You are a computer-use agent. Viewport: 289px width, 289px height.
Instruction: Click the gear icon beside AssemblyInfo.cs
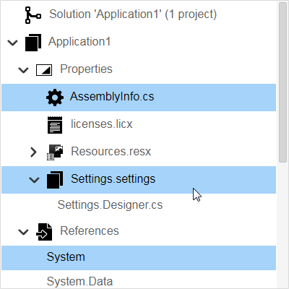click(x=55, y=98)
